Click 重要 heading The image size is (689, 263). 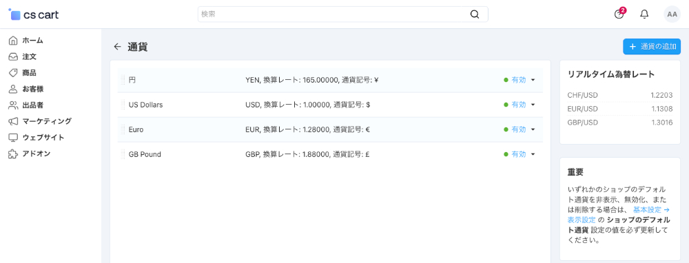pyautogui.click(x=575, y=171)
